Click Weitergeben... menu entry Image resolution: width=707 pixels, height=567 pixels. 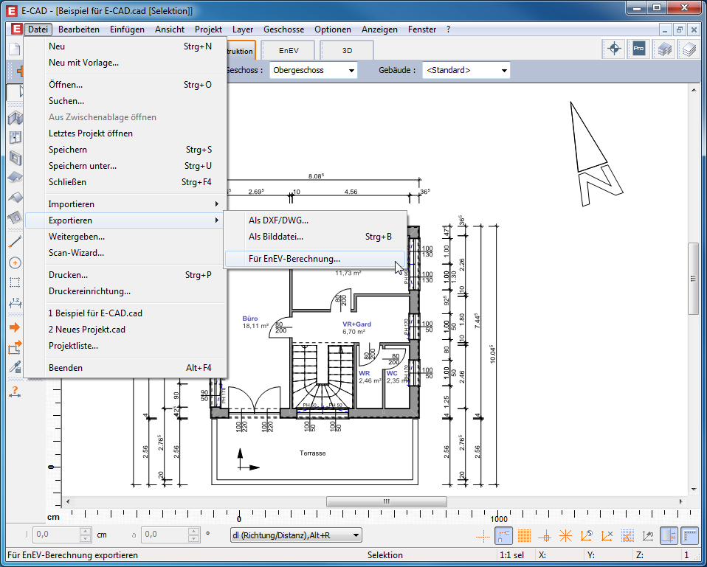point(125,237)
